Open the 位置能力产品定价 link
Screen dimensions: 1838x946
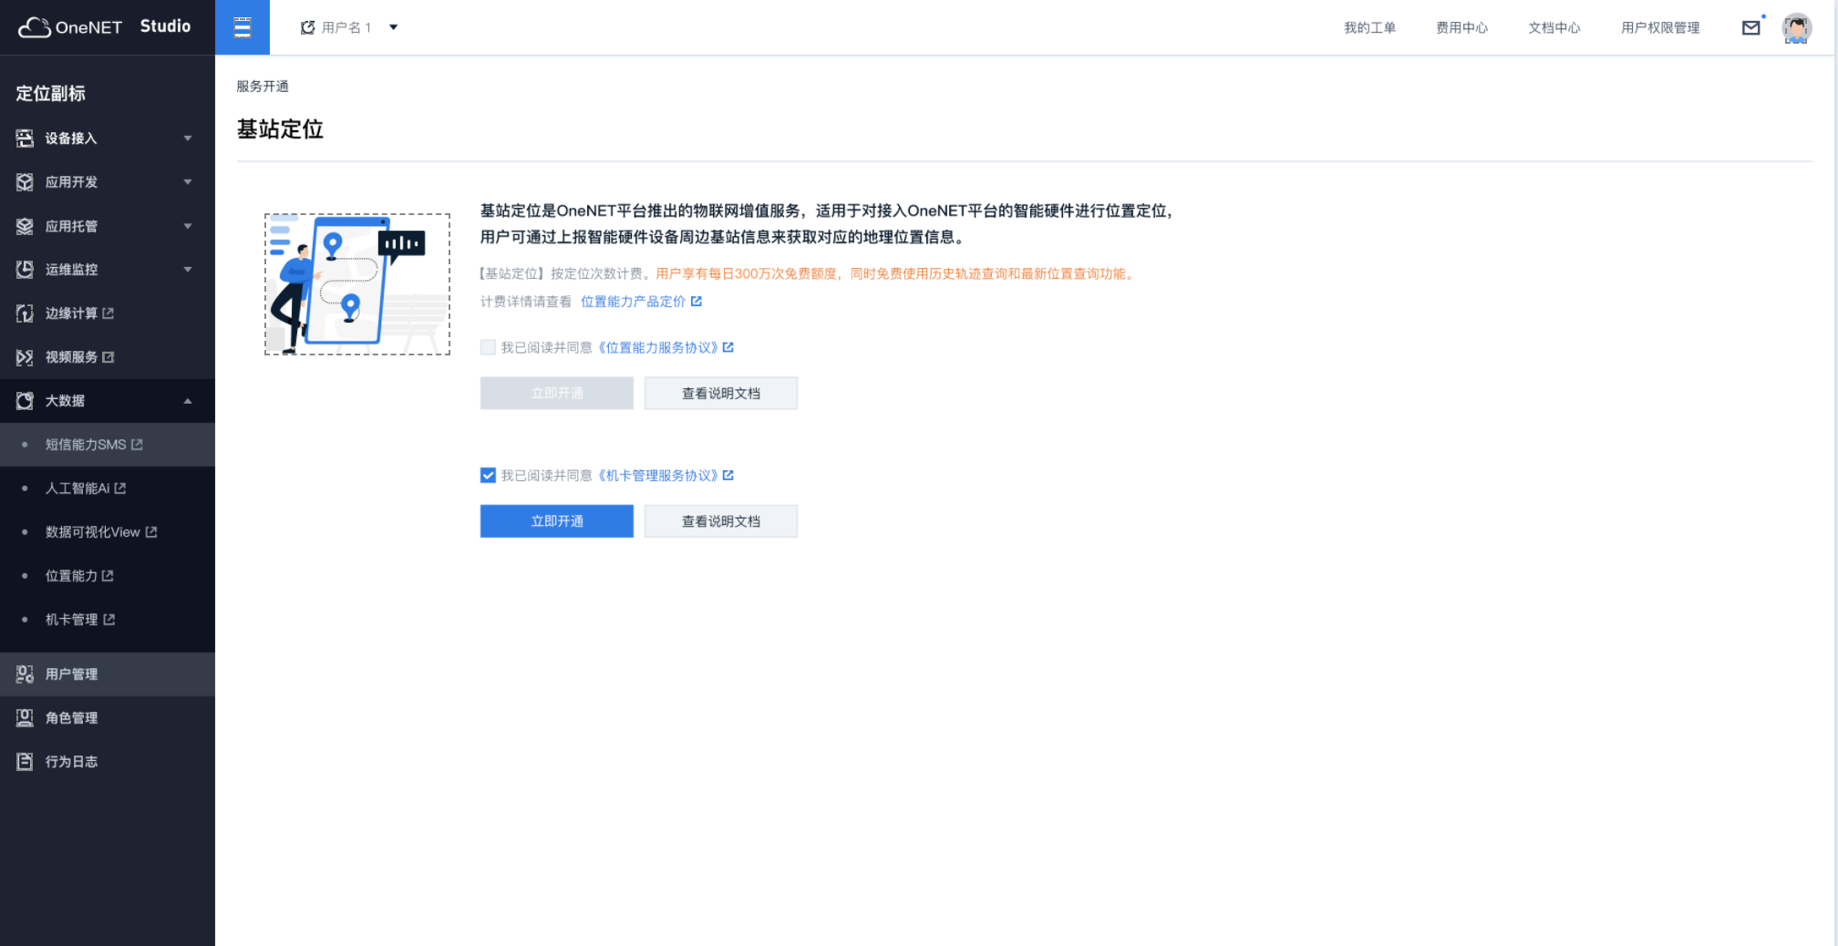pos(633,302)
